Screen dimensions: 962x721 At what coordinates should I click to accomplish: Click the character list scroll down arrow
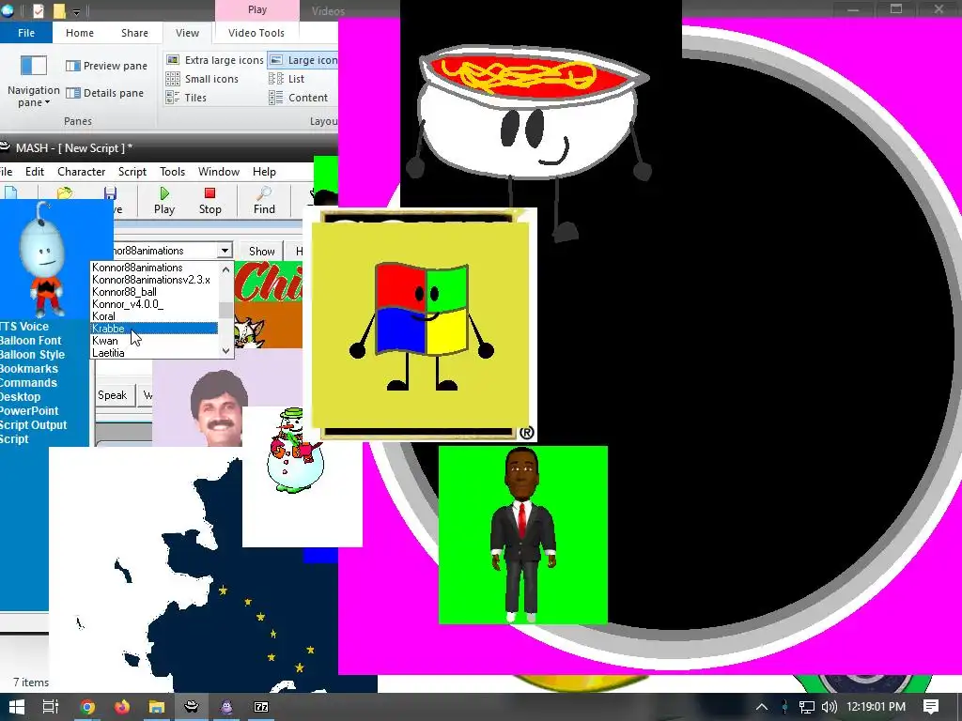point(225,351)
